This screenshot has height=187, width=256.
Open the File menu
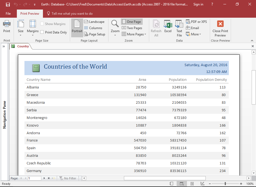click(8, 13)
